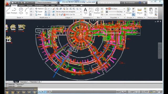This screenshot has width=168, height=94.
Task: Open the Vue ribbon tab
Action: tap(47, 5)
